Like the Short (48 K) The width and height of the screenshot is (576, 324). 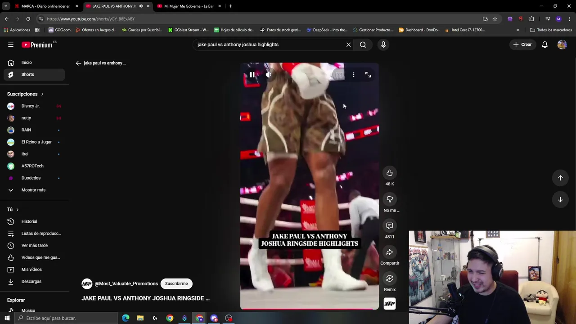390,173
